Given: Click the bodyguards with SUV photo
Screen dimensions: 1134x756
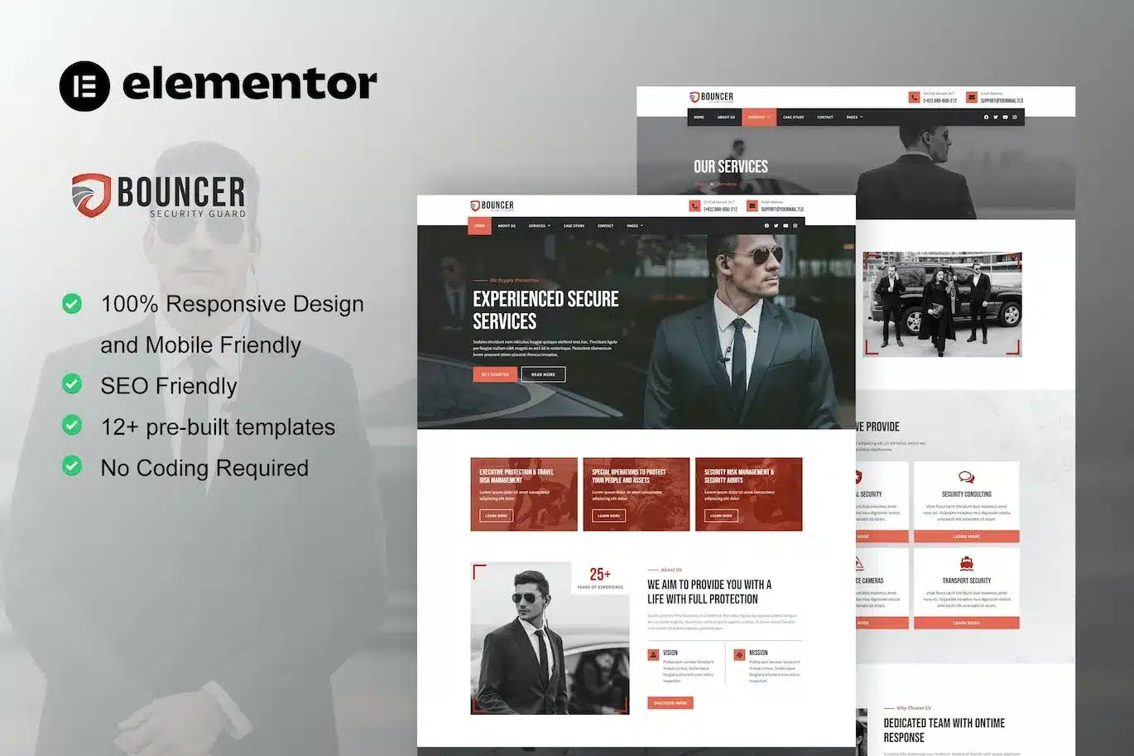Looking at the screenshot, I should [x=942, y=304].
